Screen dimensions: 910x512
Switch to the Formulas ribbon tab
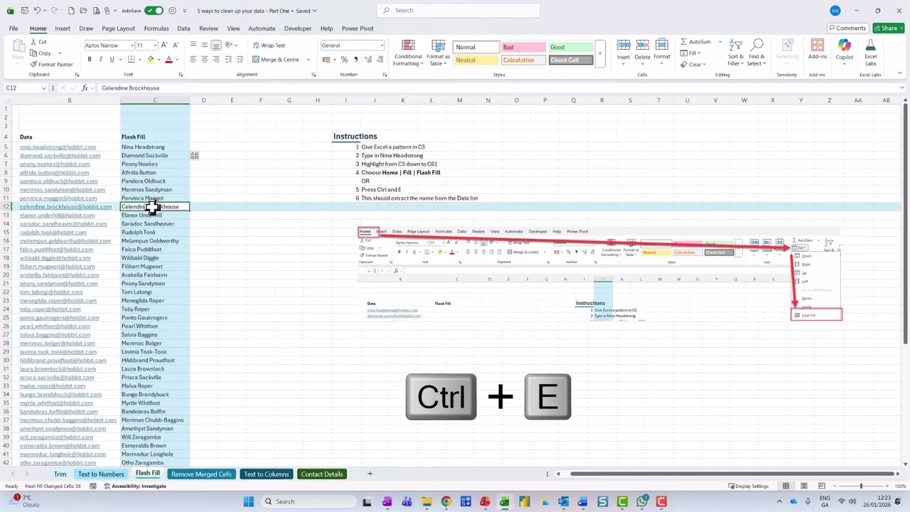click(x=156, y=28)
